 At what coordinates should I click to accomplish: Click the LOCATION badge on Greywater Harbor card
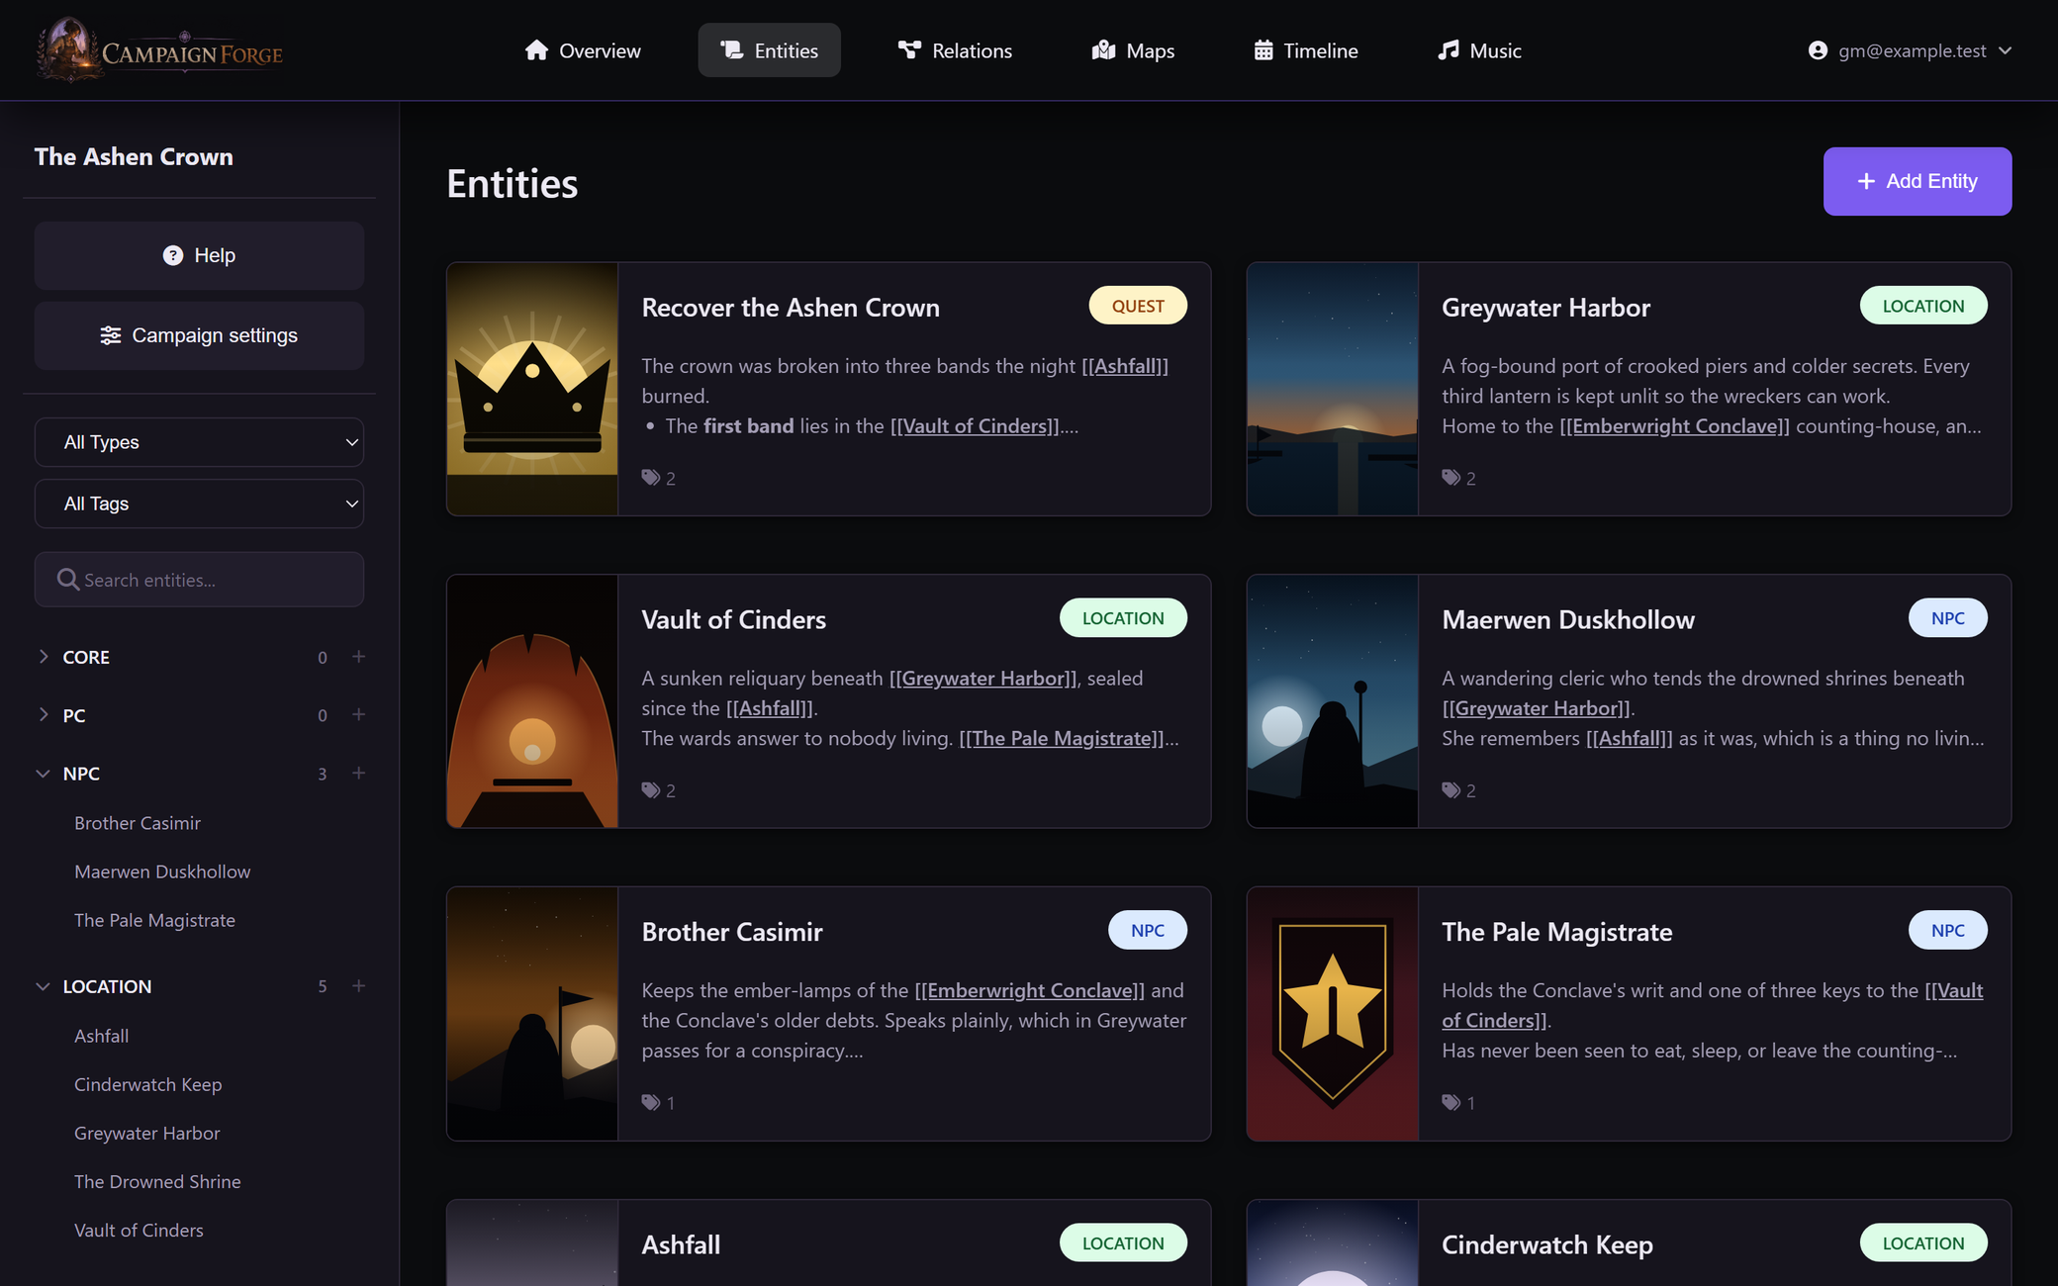(1923, 306)
